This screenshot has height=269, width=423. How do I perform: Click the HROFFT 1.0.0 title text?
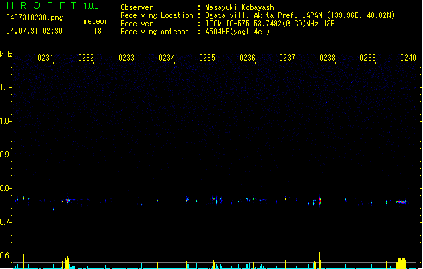pyautogui.click(x=53, y=5)
